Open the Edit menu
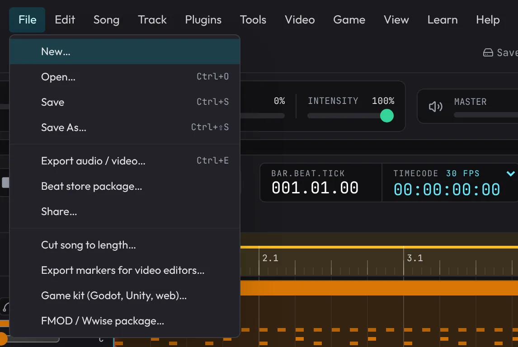The image size is (518, 347). click(x=65, y=20)
